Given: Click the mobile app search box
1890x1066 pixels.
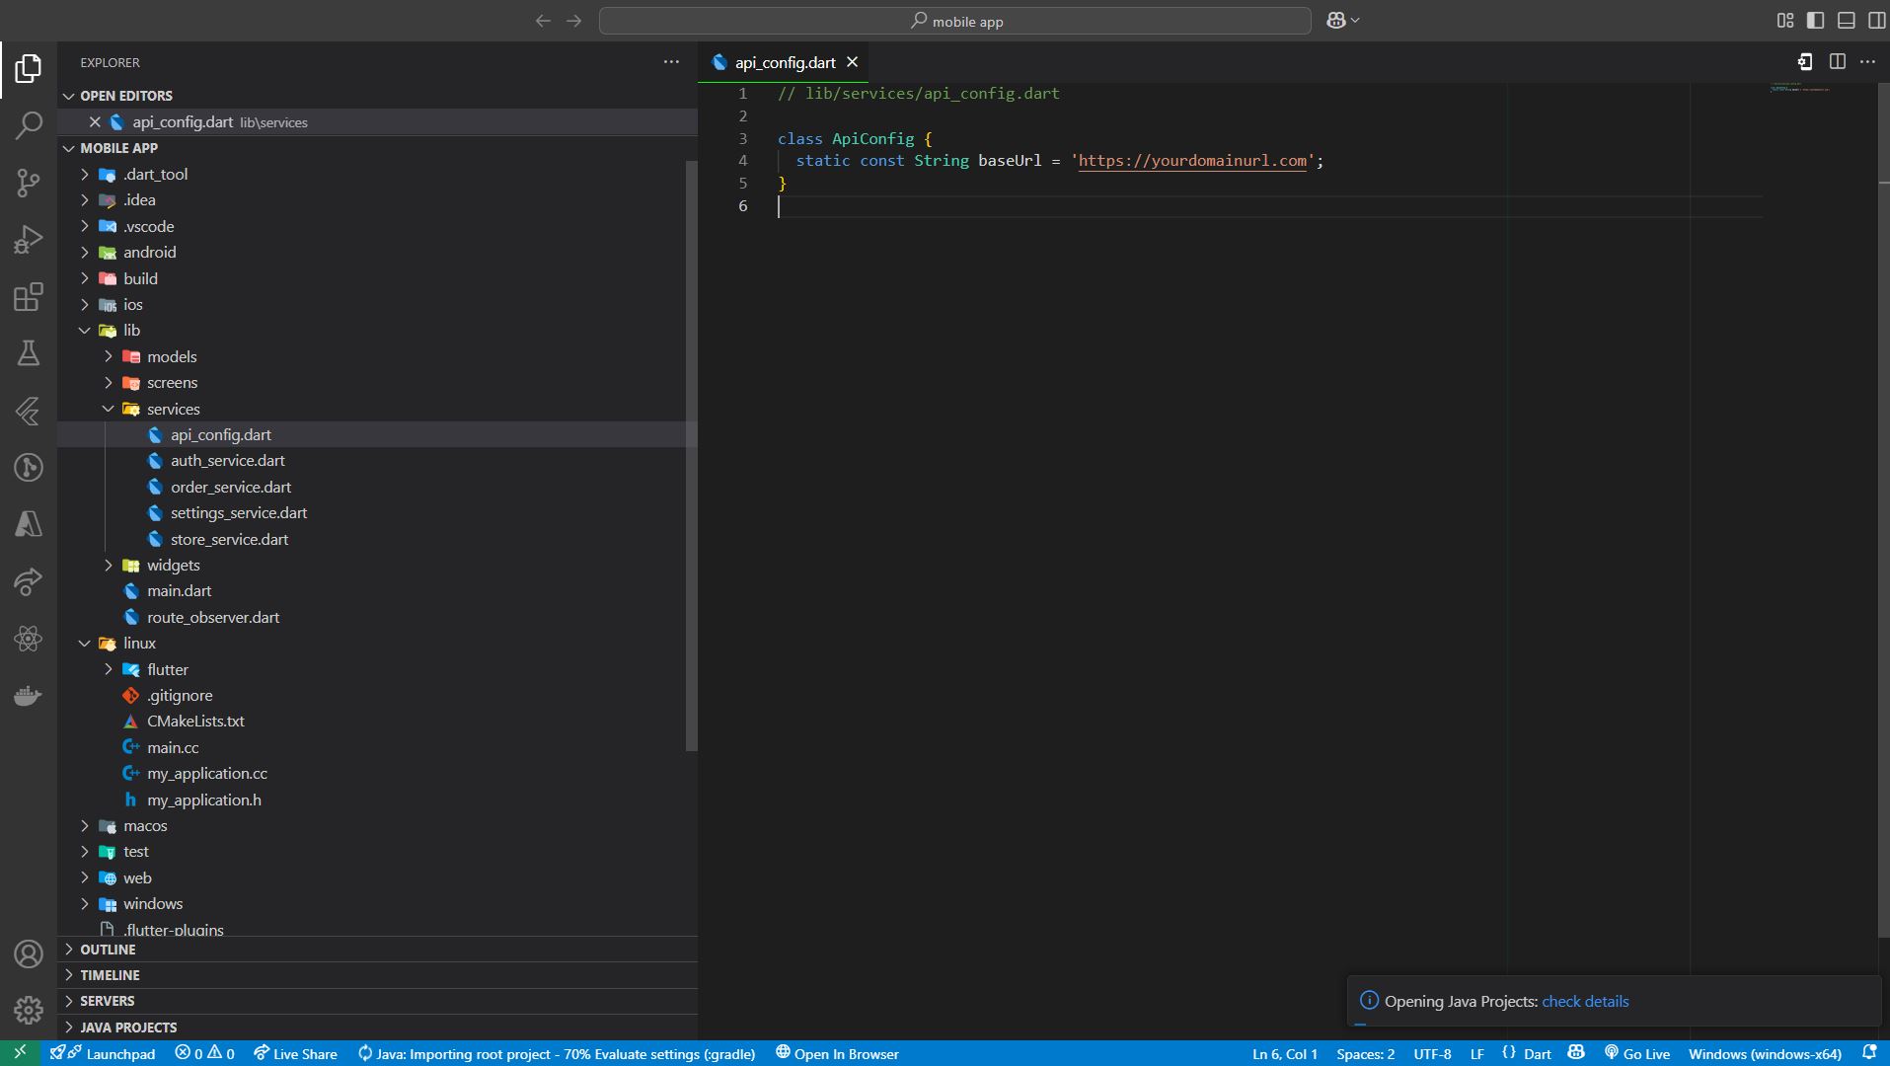Looking at the screenshot, I should click(954, 21).
